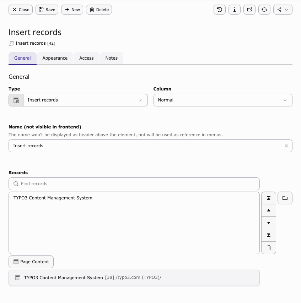
Task: Move the selected record down one position
Action: [269, 223]
